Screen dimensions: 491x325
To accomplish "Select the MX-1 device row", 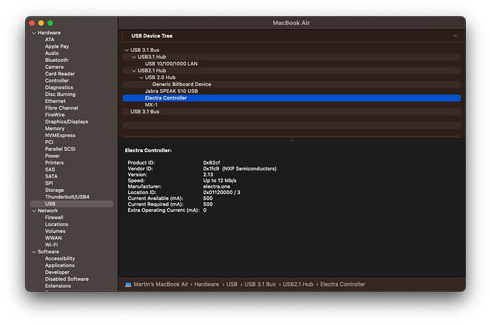I will 292,105.
